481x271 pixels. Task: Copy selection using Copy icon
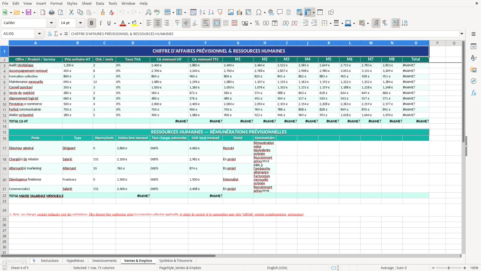click(80, 12)
